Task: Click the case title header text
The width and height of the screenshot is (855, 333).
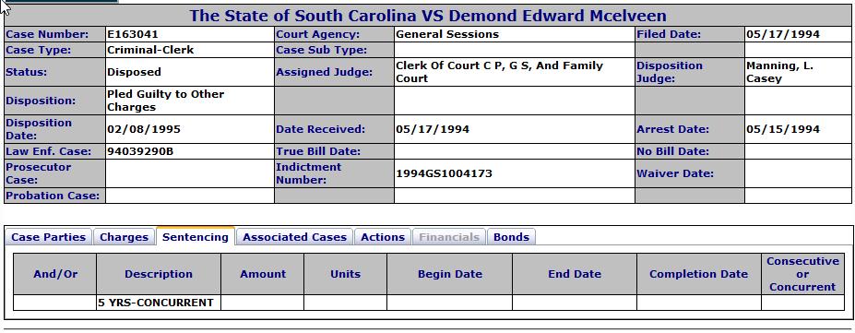Action: tap(428, 16)
